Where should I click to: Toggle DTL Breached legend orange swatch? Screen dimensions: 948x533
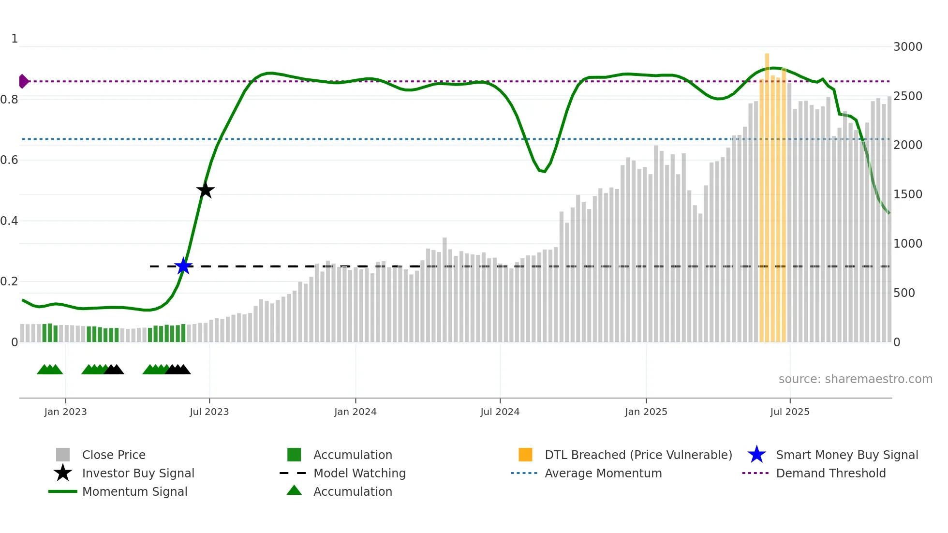click(x=525, y=455)
